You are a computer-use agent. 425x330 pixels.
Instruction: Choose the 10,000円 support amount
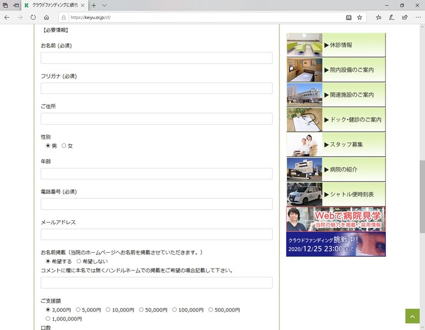pos(108,310)
